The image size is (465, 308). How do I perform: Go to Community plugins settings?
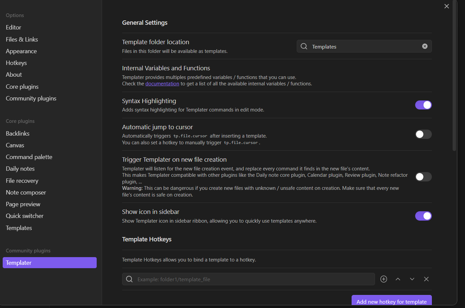tap(31, 98)
